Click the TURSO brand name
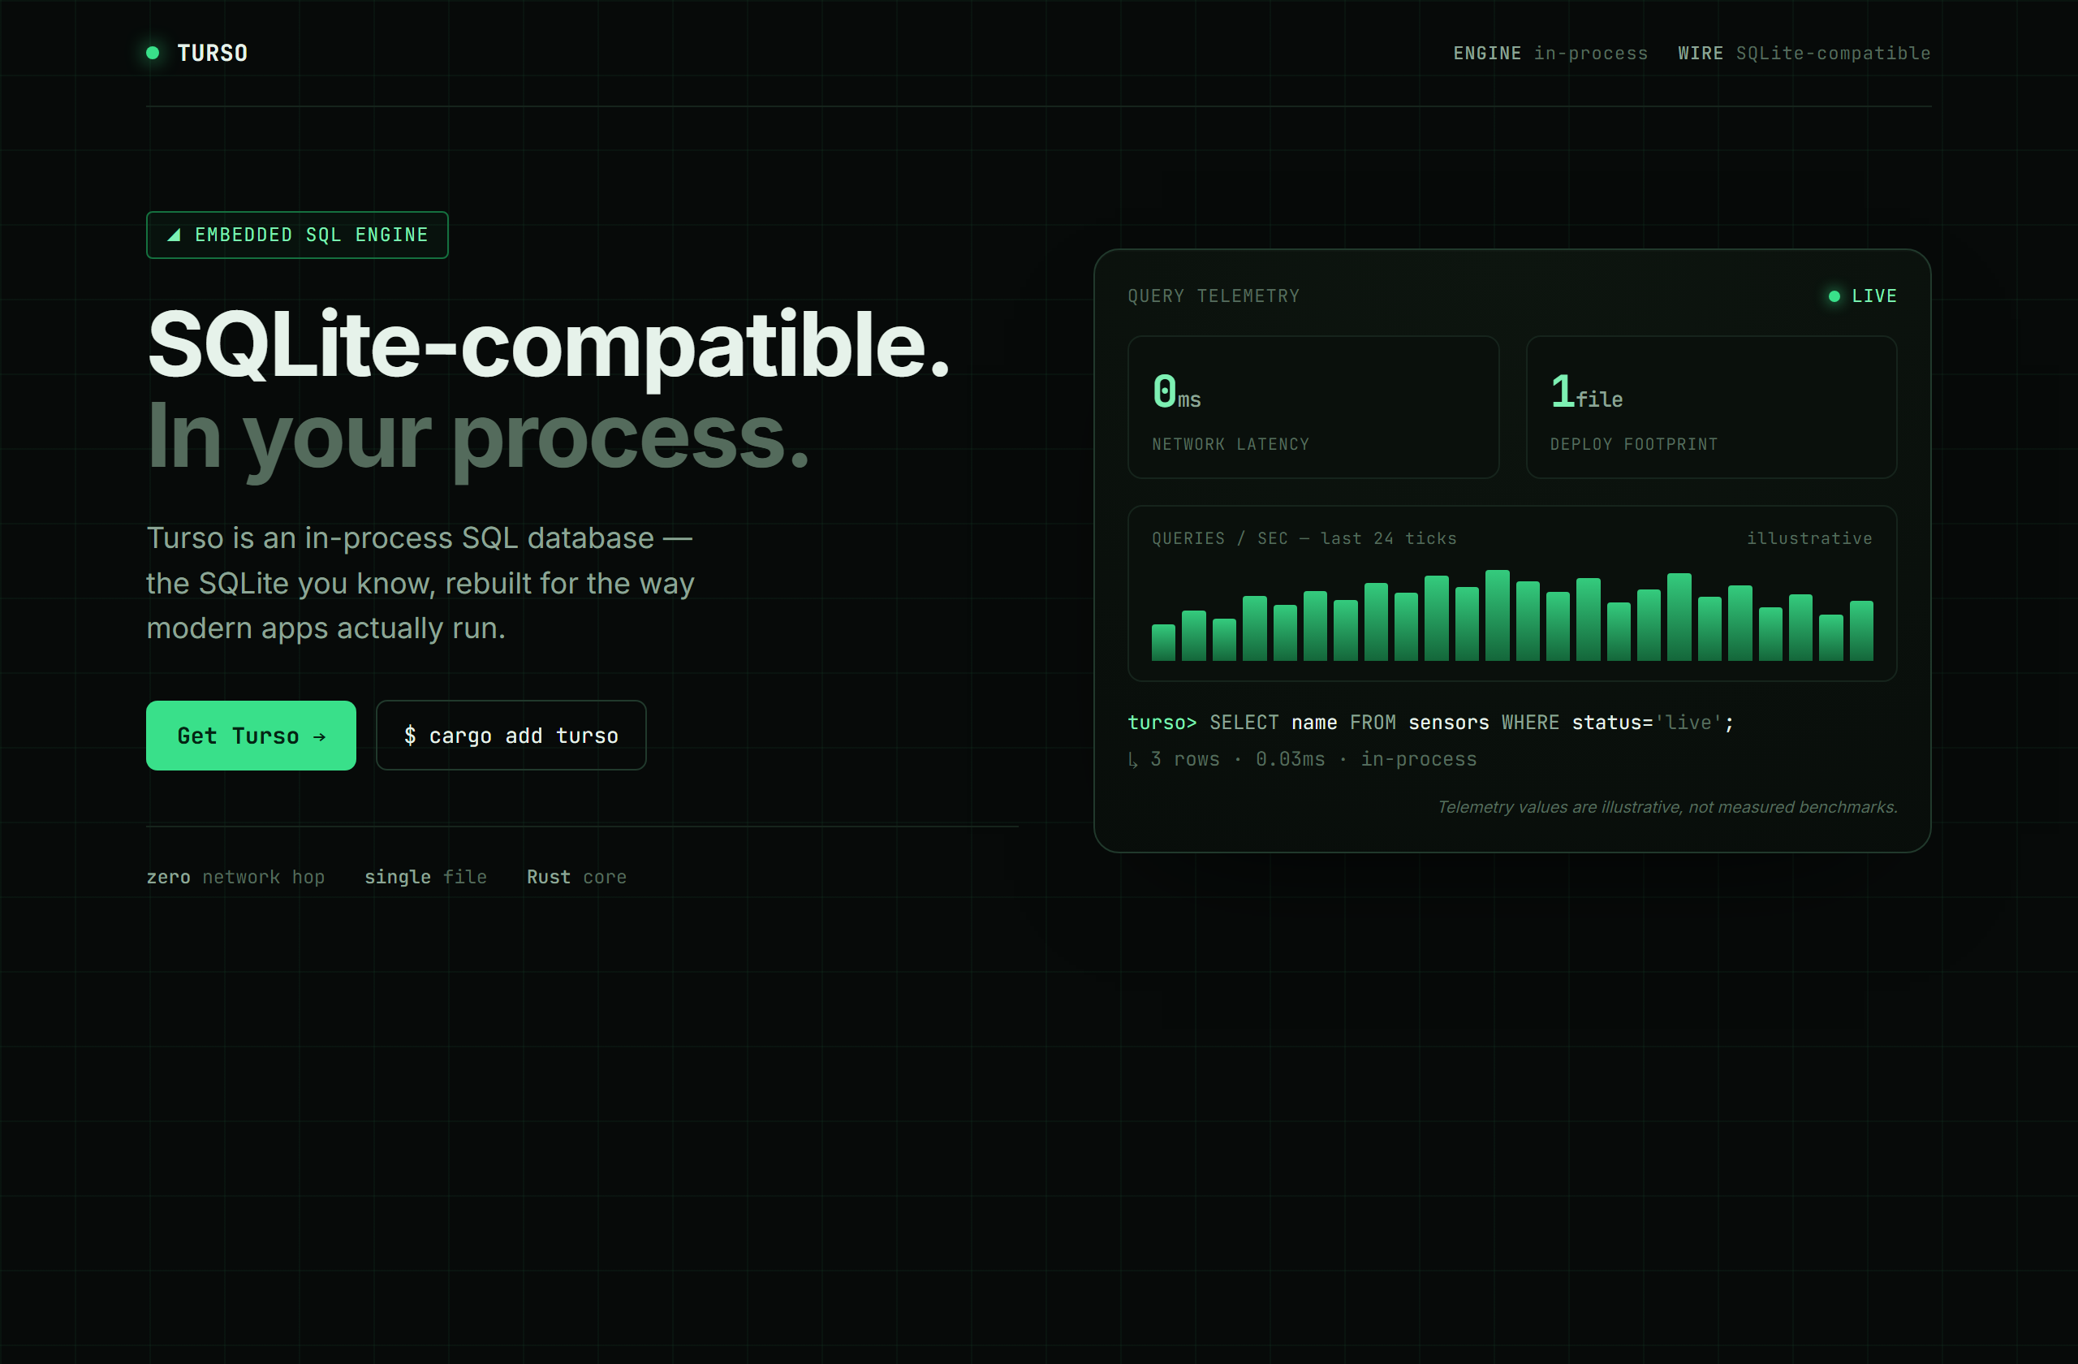The image size is (2078, 1364). click(212, 54)
